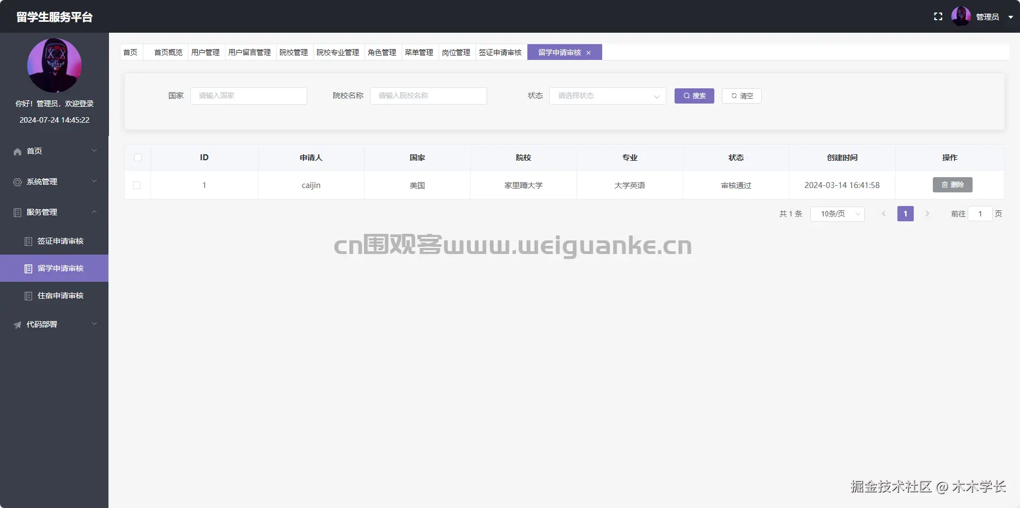Viewport: 1020px width, 508px height.
Task: Toggle the select-all checkbox in table header
Action: click(x=138, y=158)
